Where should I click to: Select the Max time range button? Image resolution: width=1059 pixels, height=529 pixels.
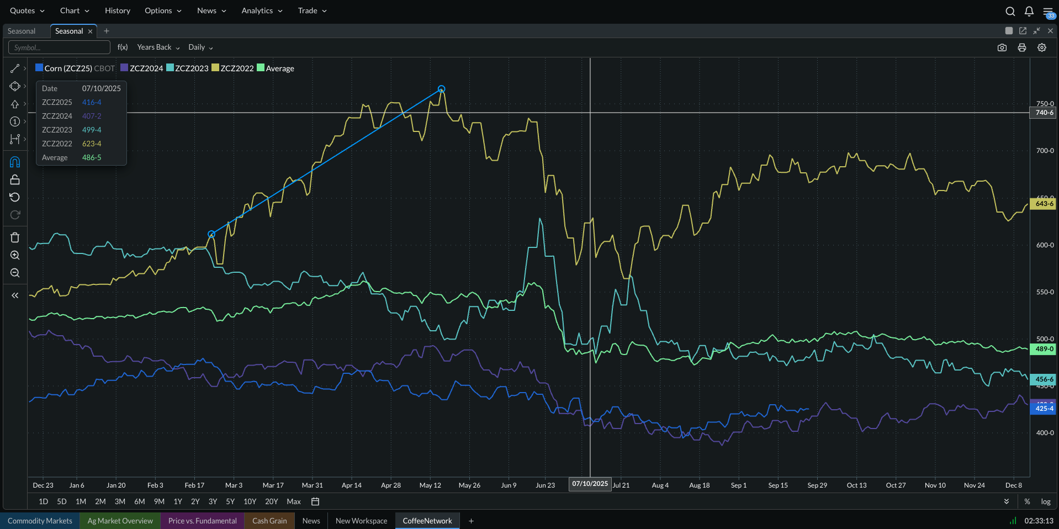pyautogui.click(x=294, y=501)
